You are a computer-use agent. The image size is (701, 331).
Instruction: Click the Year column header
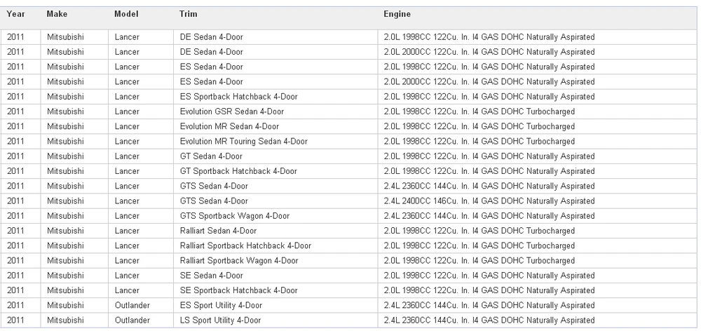tap(15, 14)
